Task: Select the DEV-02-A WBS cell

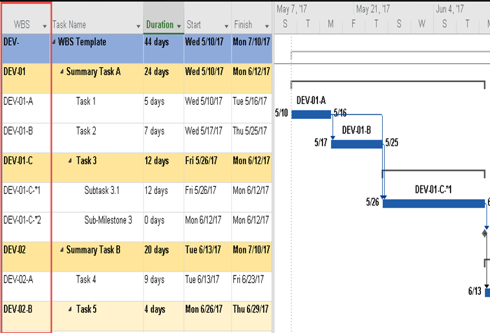Action: (x=26, y=280)
